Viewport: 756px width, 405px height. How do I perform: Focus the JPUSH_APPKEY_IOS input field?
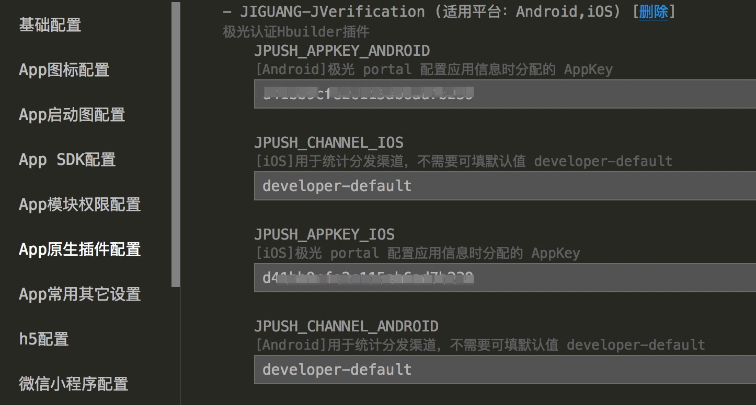click(505, 278)
